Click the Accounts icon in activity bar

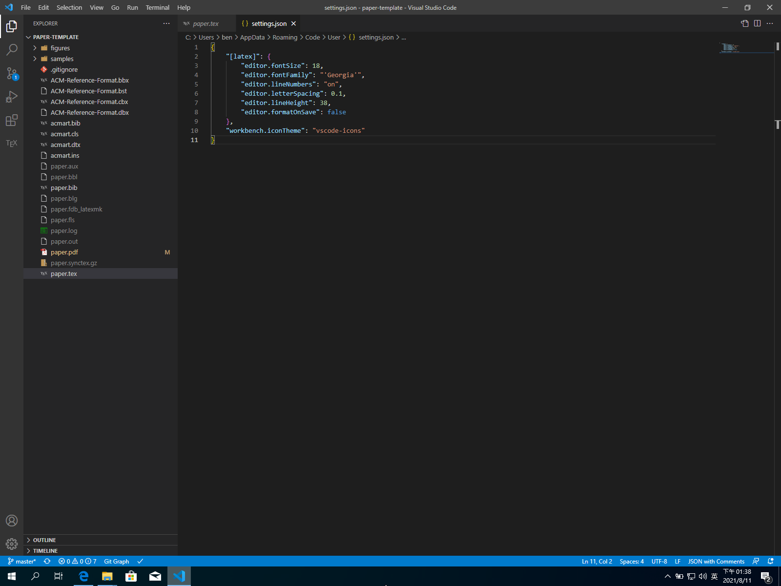point(12,521)
